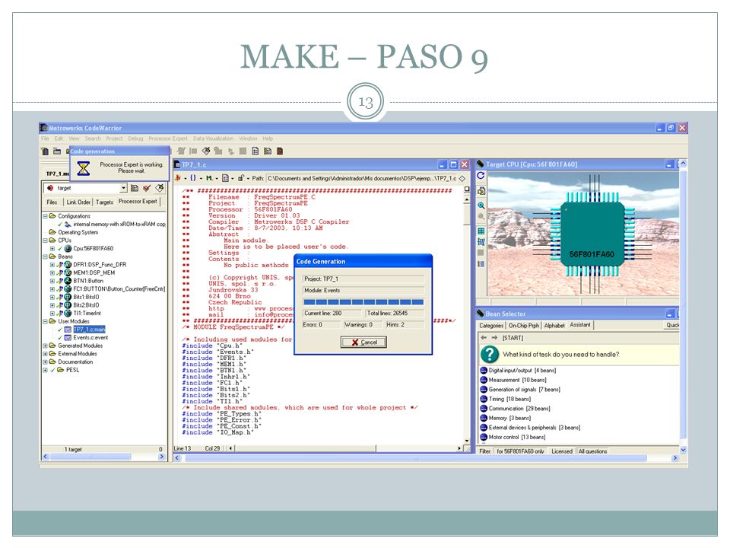Click the BTN1:Button bean icon
The height and width of the screenshot is (548, 730).
[68, 281]
